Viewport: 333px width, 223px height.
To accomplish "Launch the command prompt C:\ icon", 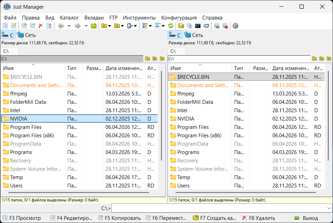I will coord(198,26).
